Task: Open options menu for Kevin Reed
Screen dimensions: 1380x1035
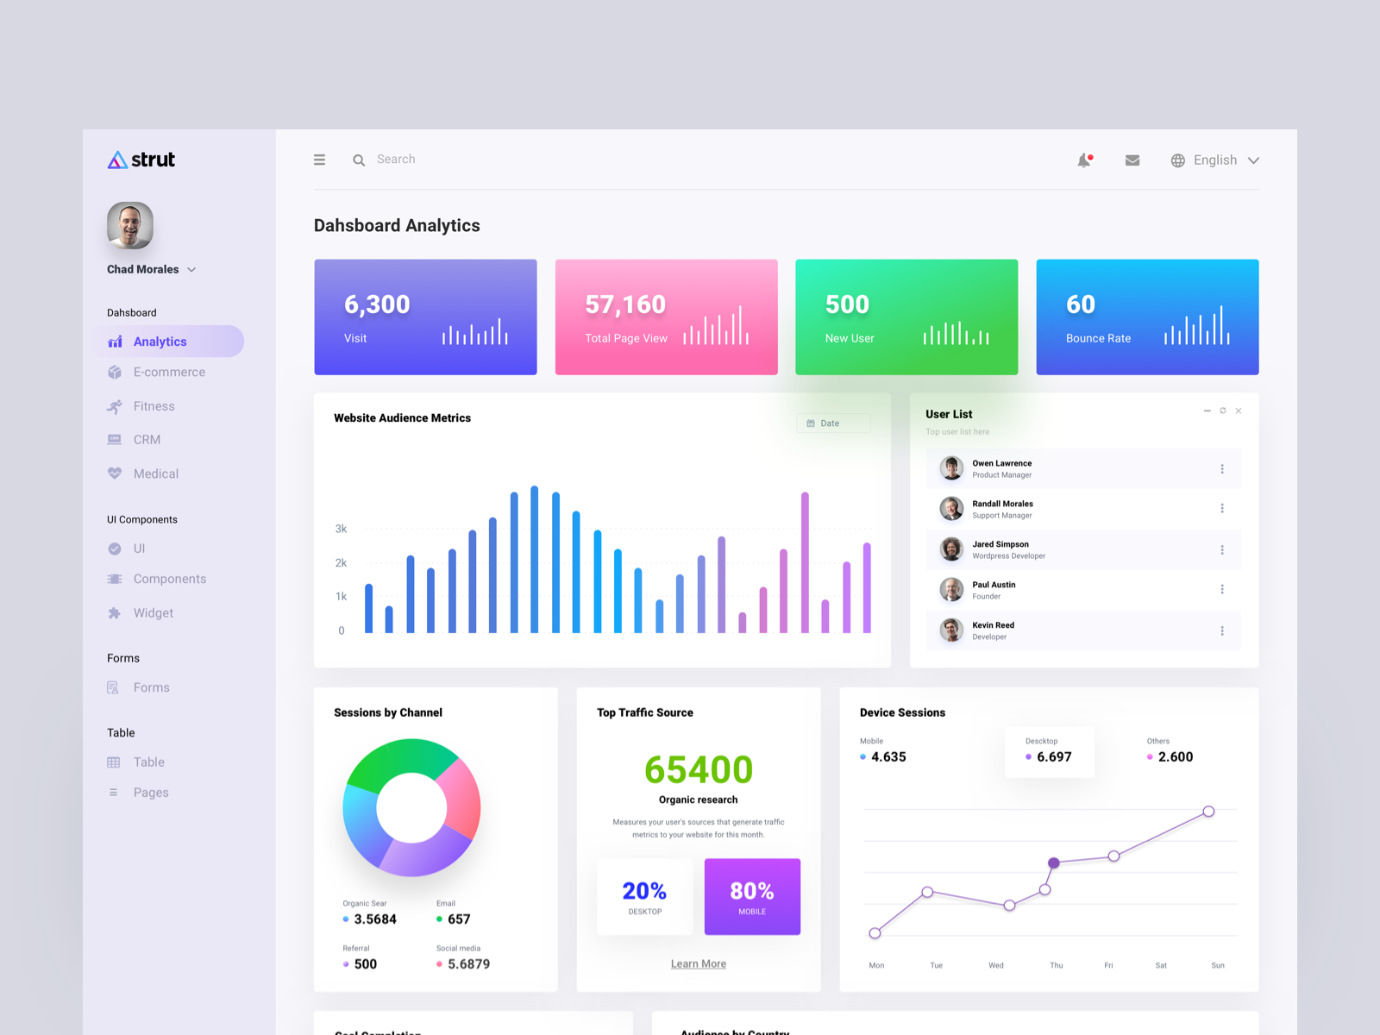Action: (x=1222, y=631)
